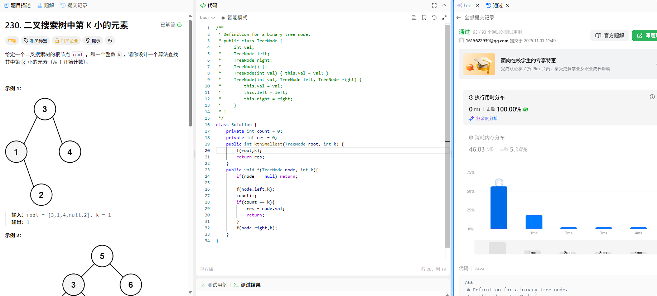Click the graduation cap promo image
The height and width of the screenshot is (296, 657).
pos(479,64)
